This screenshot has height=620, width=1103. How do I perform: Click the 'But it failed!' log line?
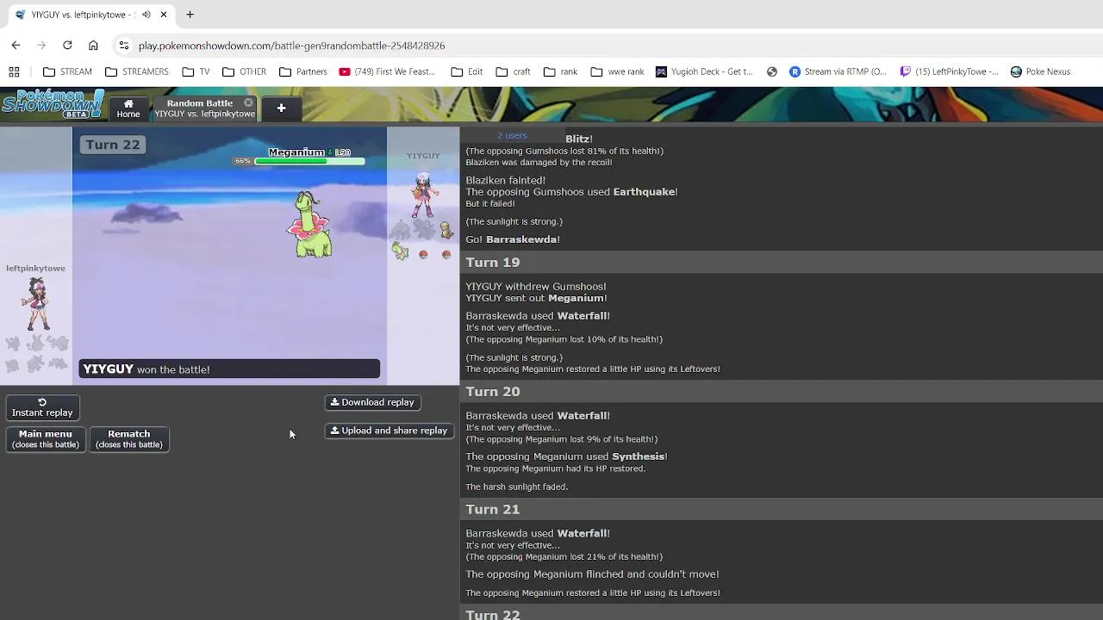490,204
